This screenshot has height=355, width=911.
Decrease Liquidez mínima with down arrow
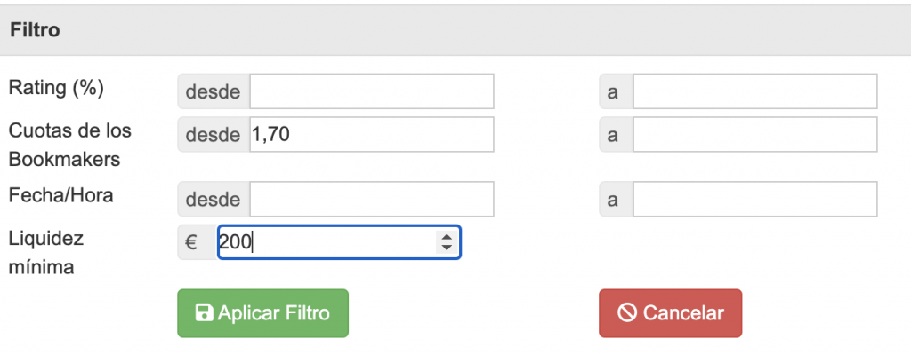446,248
